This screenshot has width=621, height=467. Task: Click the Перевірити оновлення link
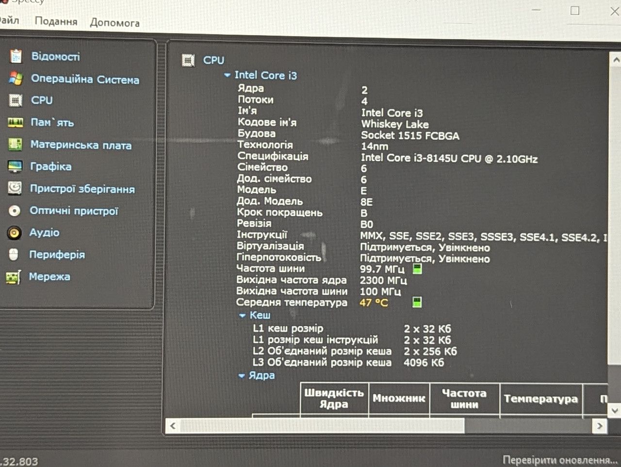click(560, 459)
